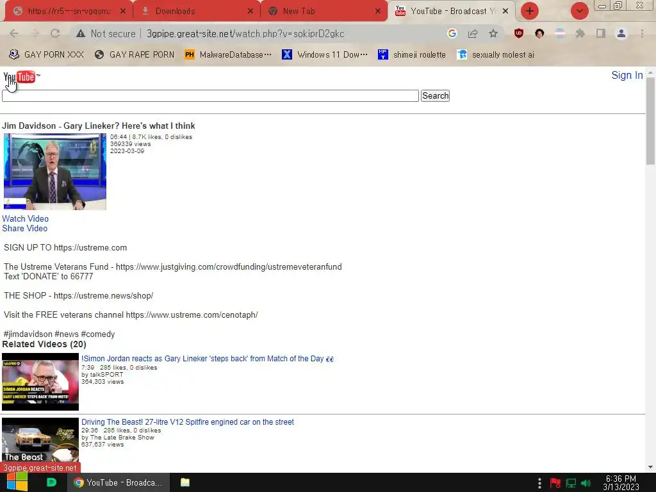Click the "Related Videos (20)" heading

point(44,344)
